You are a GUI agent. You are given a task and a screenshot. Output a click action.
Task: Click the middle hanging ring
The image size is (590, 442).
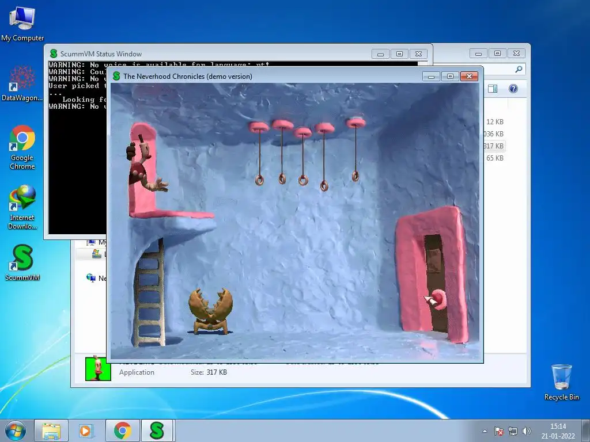pyautogui.click(x=303, y=180)
